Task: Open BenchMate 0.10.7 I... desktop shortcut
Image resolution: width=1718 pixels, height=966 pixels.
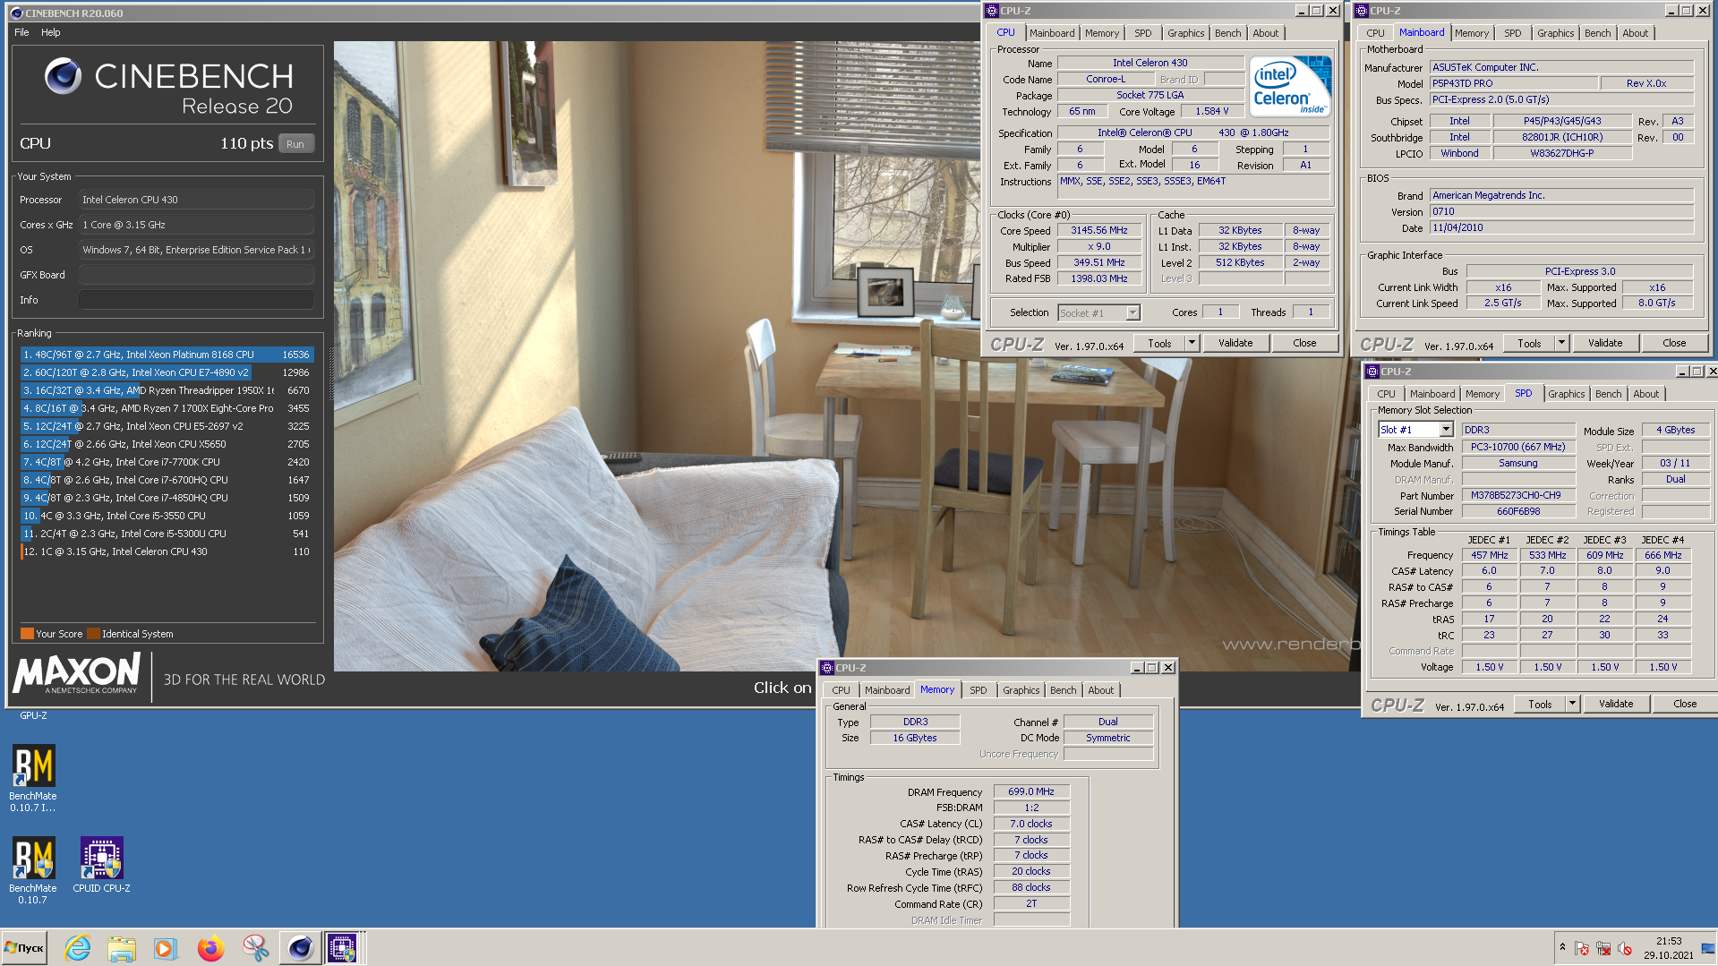Action: tap(33, 777)
